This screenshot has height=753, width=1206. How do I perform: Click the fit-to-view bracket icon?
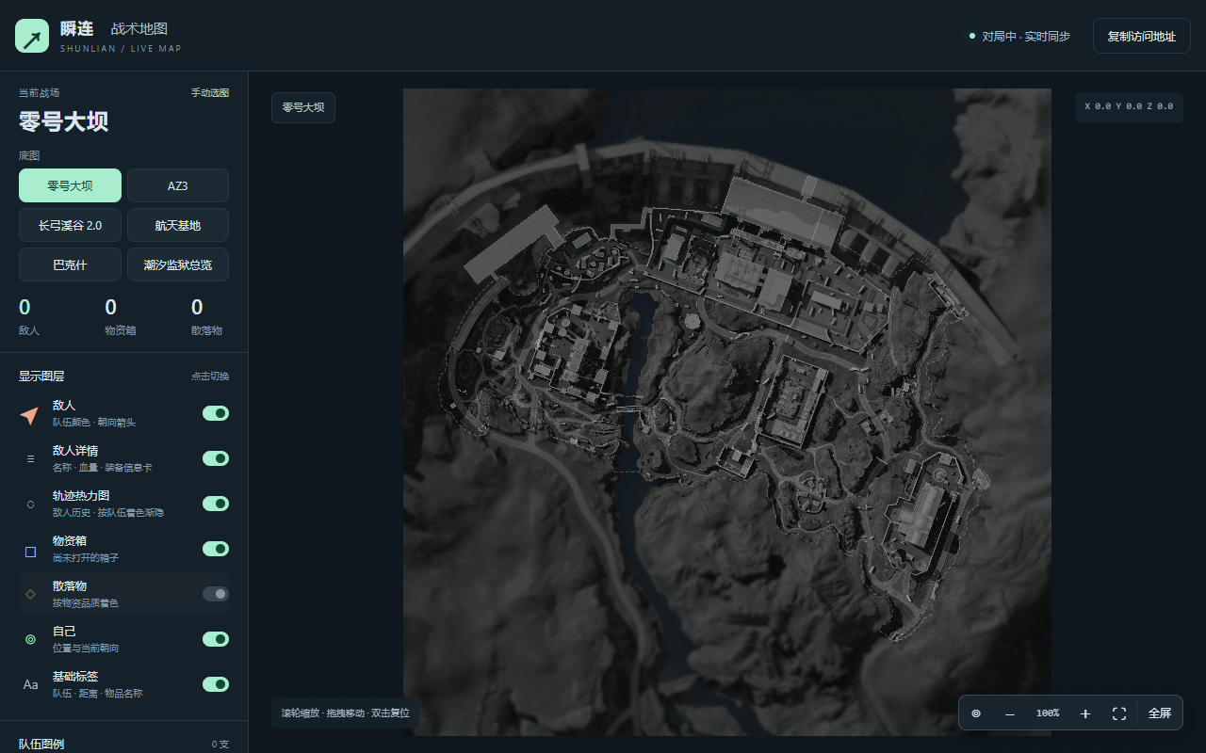pos(1119,713)
